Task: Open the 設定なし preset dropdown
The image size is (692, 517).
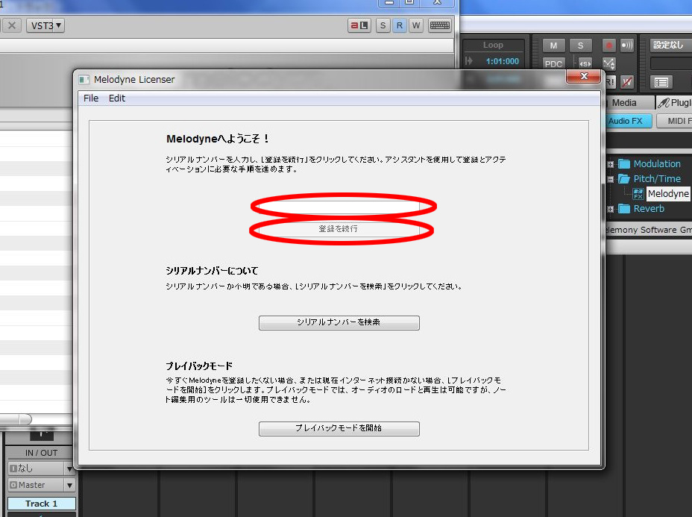Action: 670,45
